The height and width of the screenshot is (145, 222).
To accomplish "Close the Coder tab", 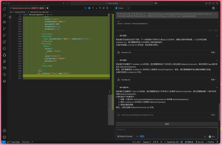I will point(128,8).
